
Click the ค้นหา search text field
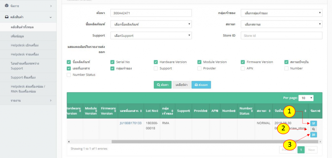click(151, 13)
